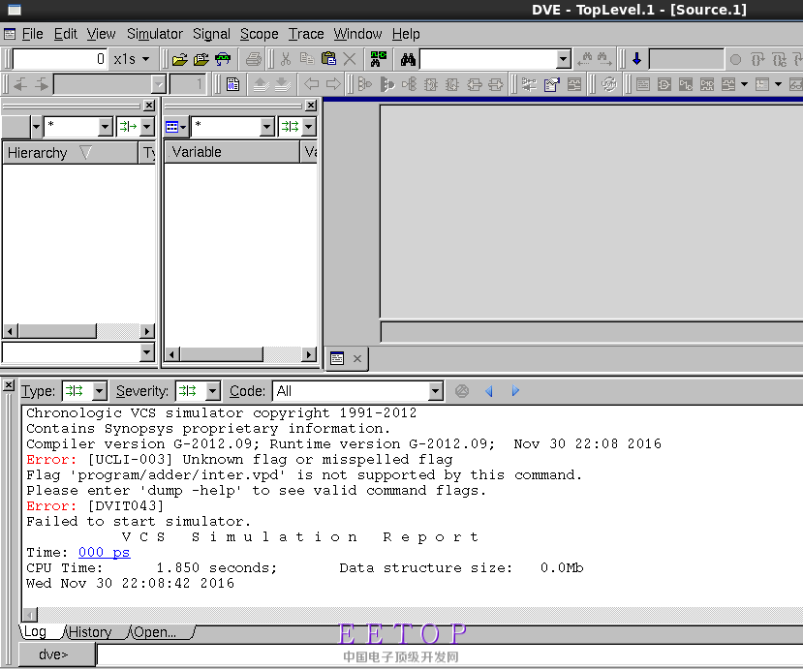Screen dimensions: 803x669
Task: Open the Simulator menu
Action: pyautogui.click(x=154, y=34)
